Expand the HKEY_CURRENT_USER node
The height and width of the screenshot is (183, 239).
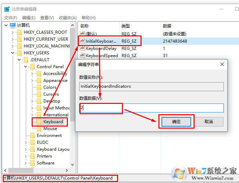point(12,39)
